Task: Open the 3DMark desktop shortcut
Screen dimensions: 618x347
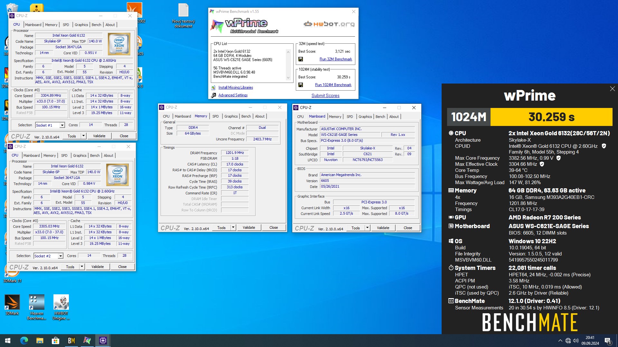Action: coord(12,305)
